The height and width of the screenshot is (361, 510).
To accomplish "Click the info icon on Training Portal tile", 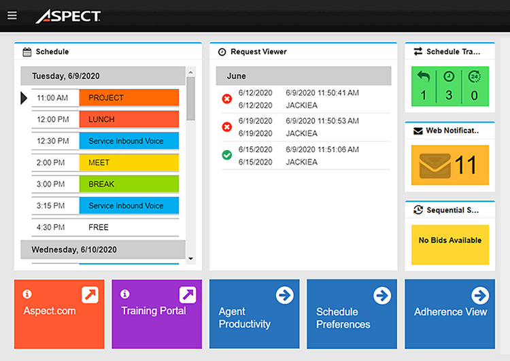I will [x=125, y=294].
